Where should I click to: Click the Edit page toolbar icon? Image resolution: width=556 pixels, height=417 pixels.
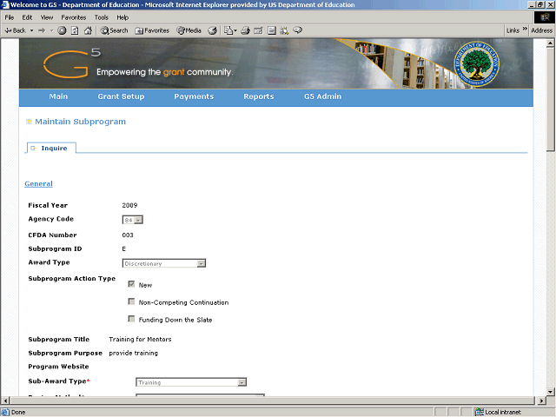coord(258,30)
